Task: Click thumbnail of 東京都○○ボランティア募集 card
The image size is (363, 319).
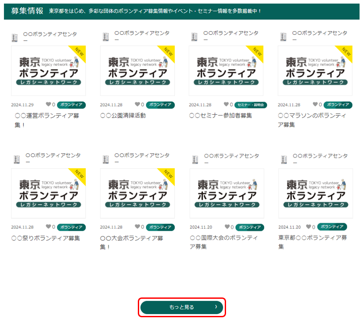Action: [315, 193]
